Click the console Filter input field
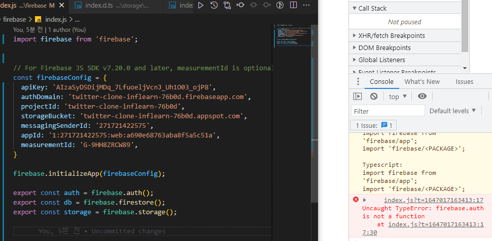Image resolution: width=492 pixels, height=241 pixels. click(x=388, y=111)
